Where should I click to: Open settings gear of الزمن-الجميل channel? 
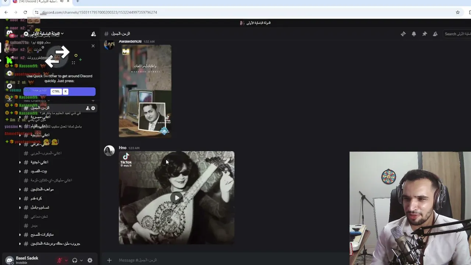click(x=93, y=108)
